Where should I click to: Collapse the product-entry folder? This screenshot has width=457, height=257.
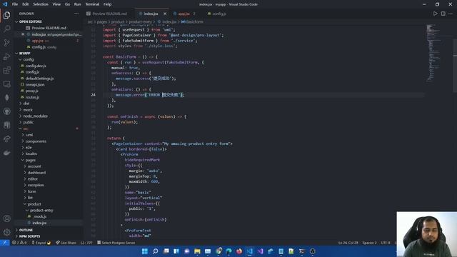click(x=41, y=210)
